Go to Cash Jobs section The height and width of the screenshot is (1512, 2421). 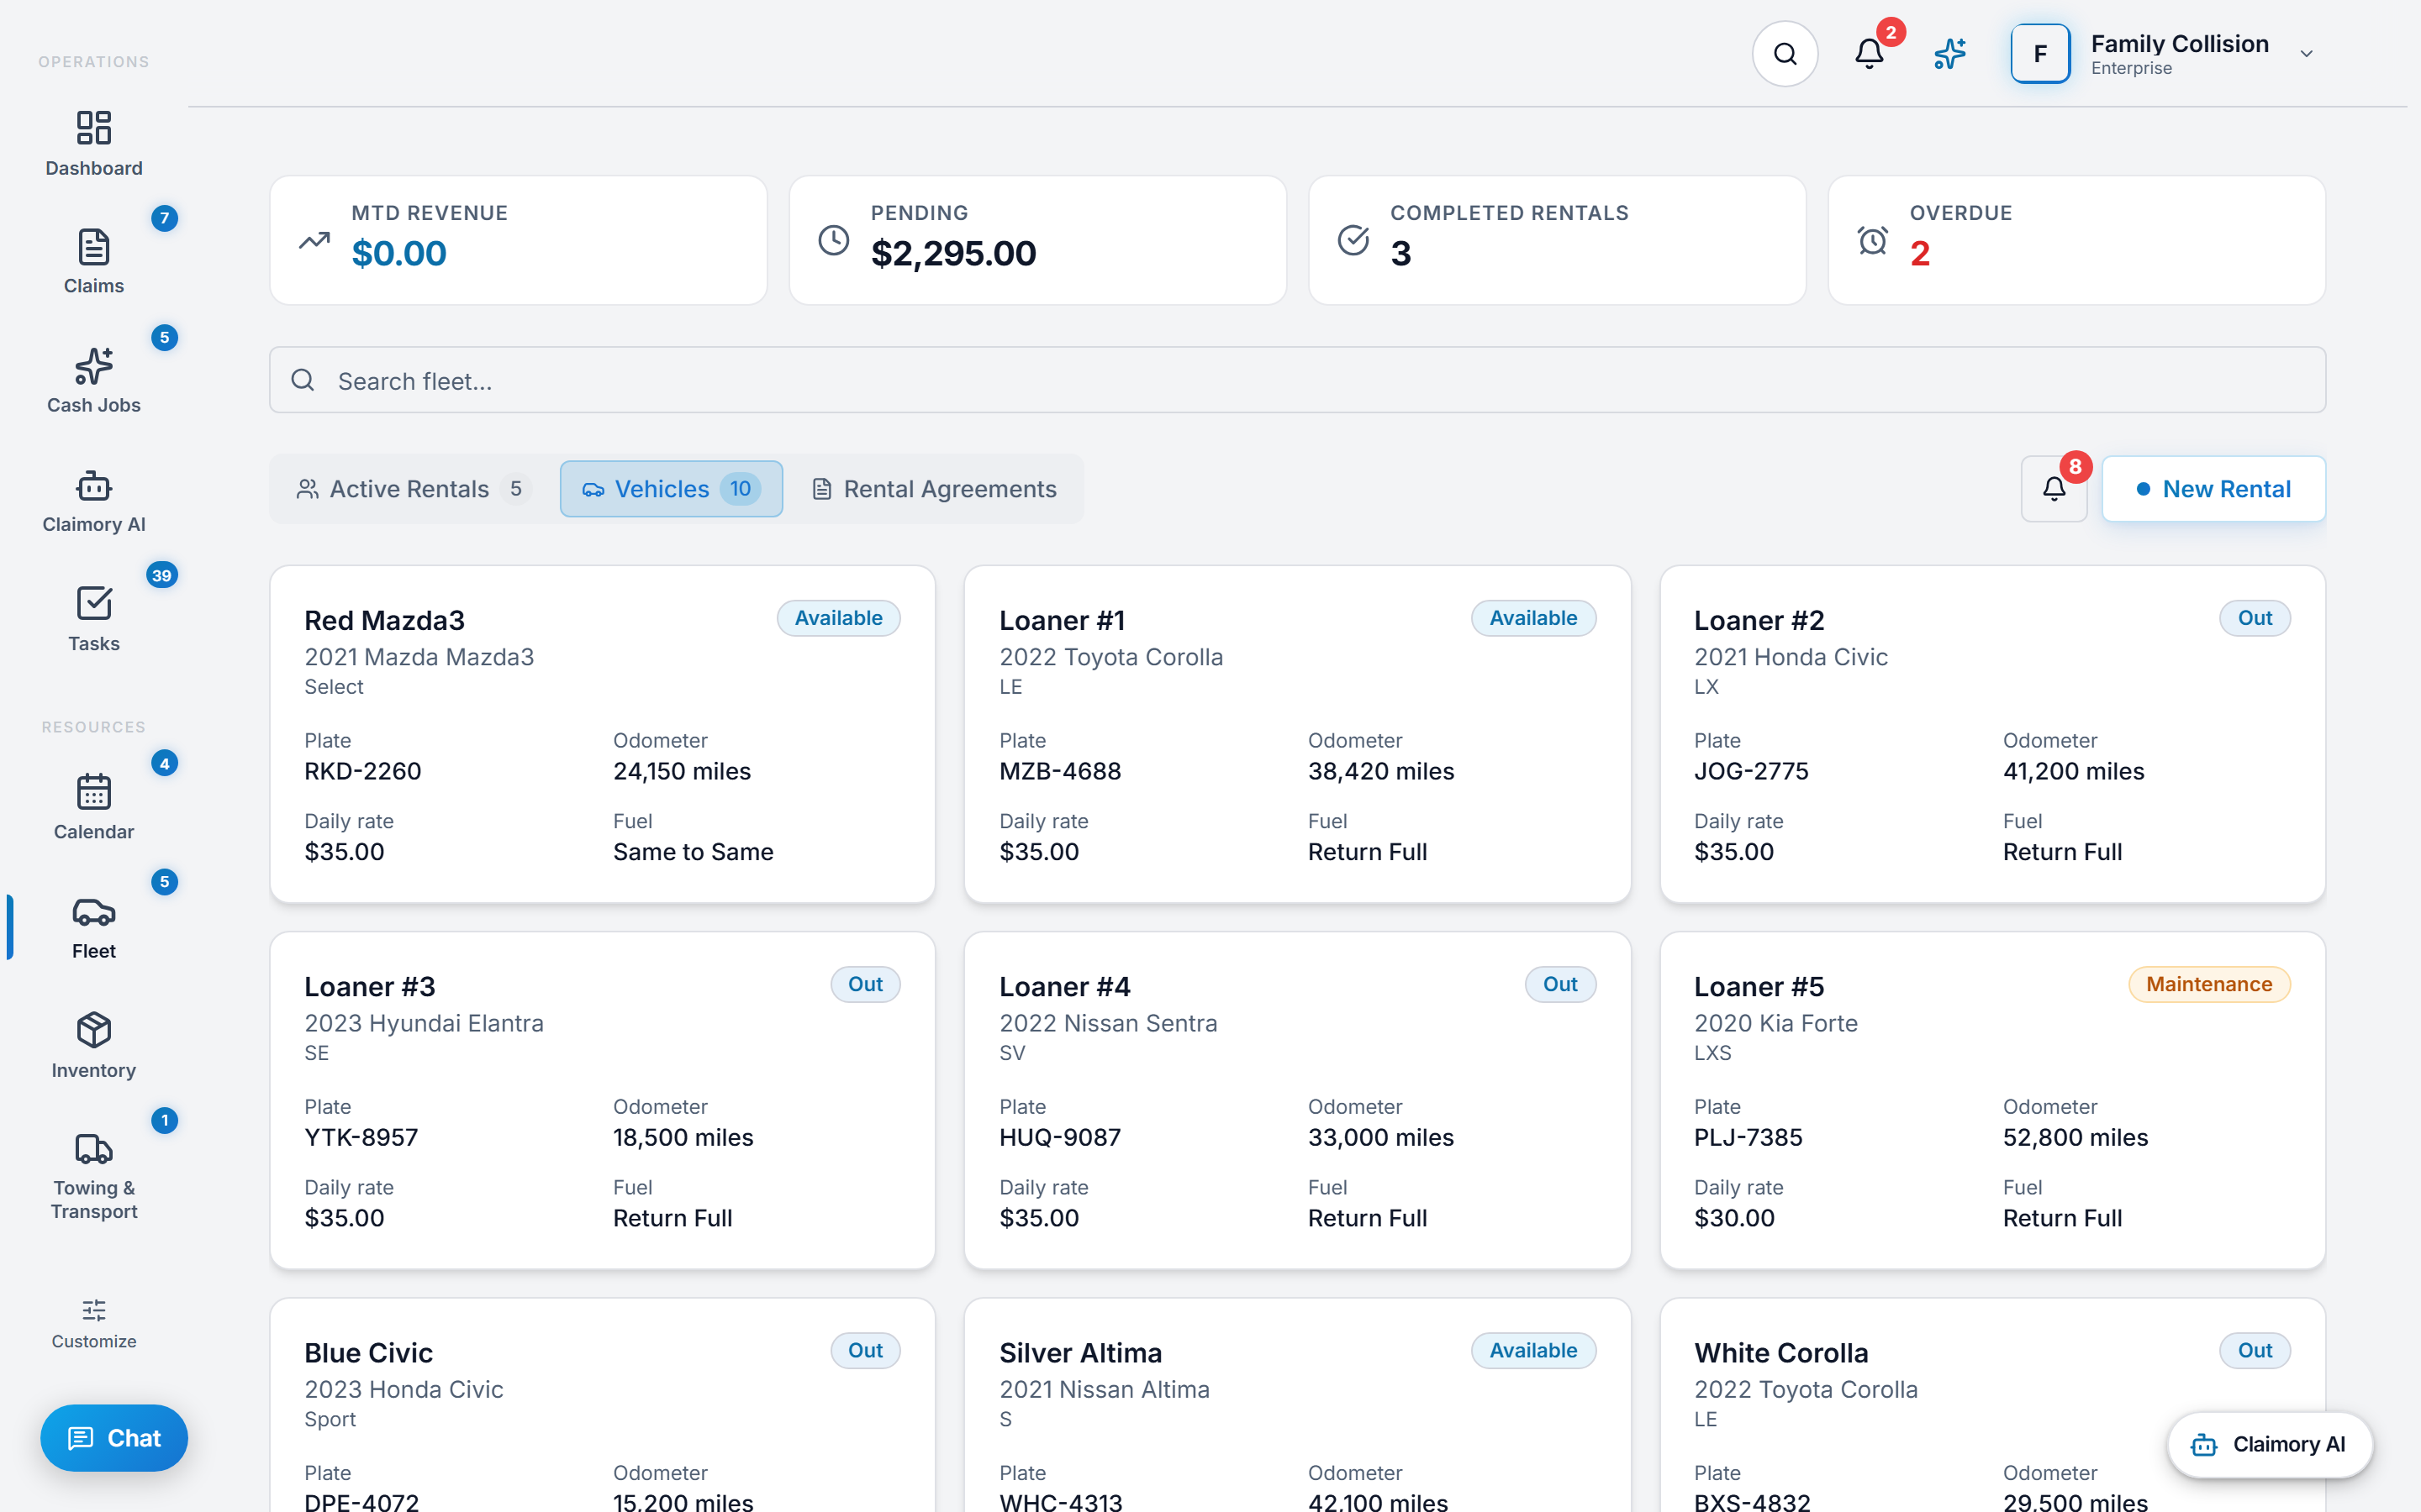click(x=94, y=380)
